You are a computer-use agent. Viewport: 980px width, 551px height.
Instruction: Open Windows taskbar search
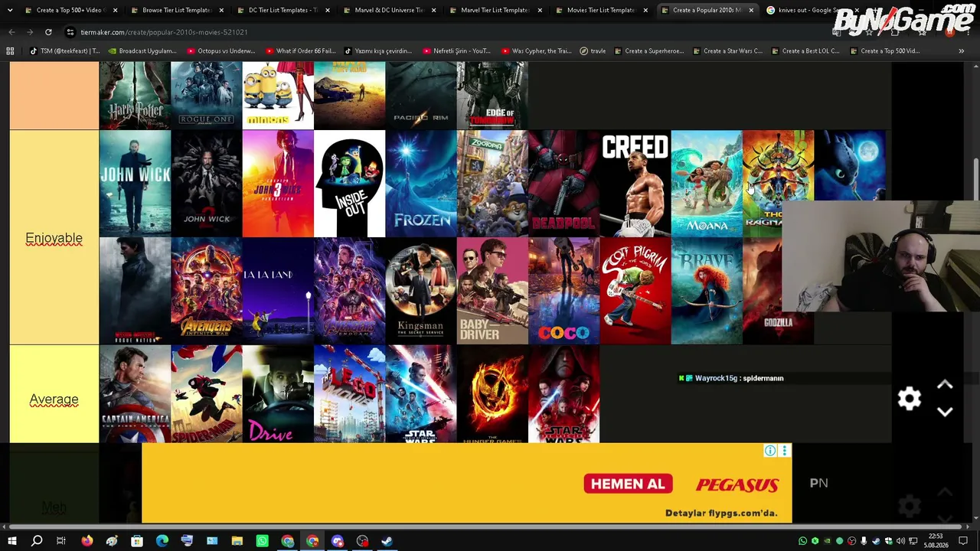(x=36, y=541)
